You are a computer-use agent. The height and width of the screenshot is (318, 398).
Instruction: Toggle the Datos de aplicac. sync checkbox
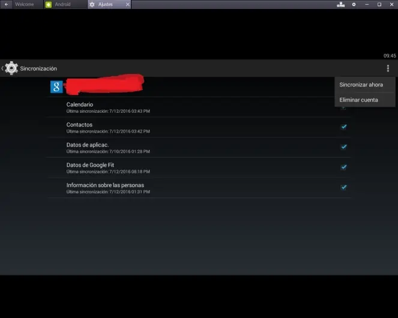343,146
